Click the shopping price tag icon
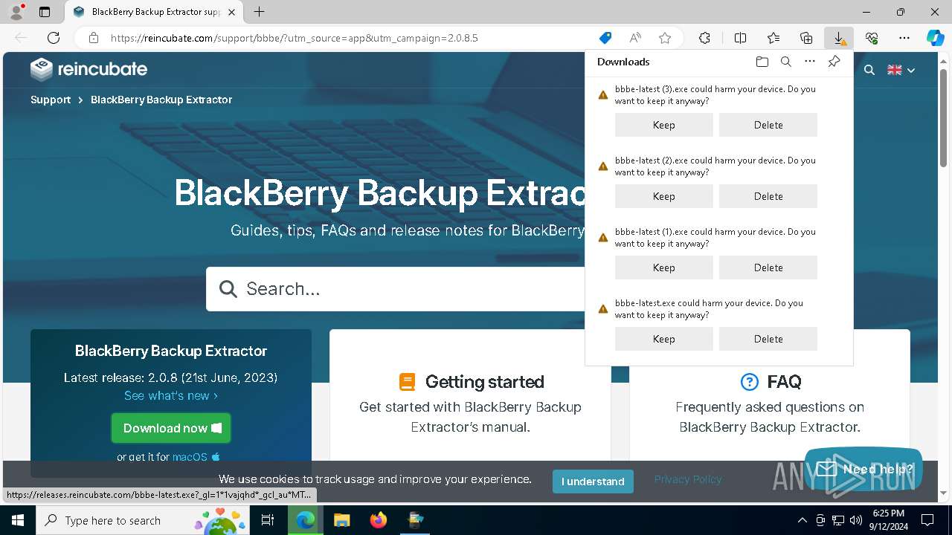 tap(605, 38)
